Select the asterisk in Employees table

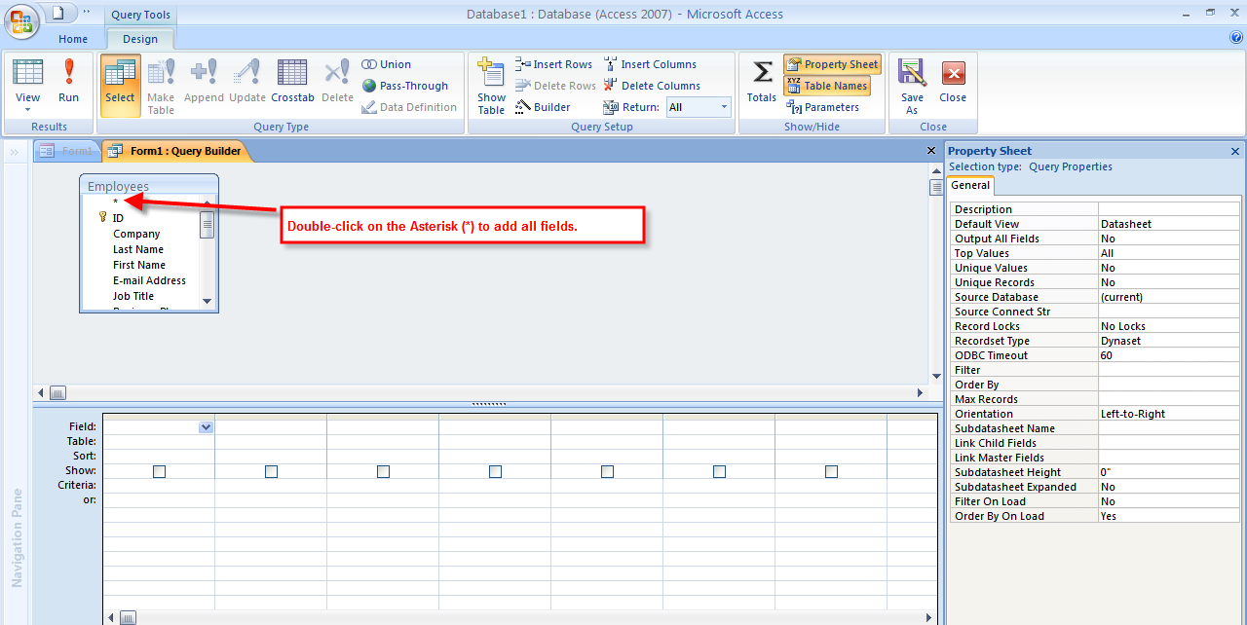pyautogui.click(x=115, y=202)
